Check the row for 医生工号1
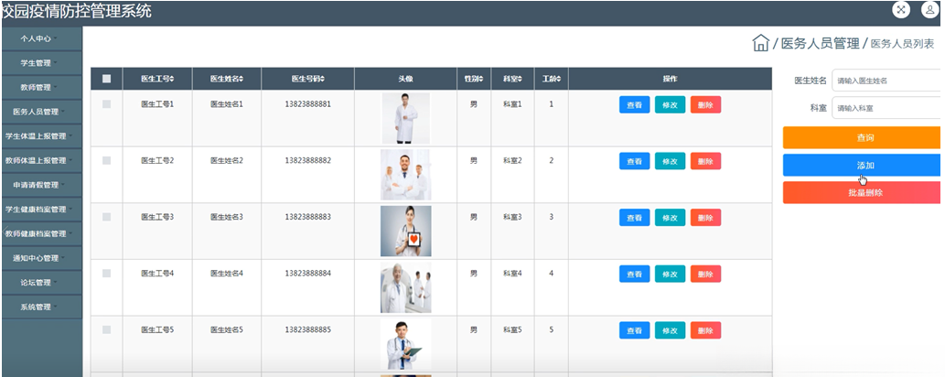This screenshot has height=377, width=945. (x=107, y=103)
